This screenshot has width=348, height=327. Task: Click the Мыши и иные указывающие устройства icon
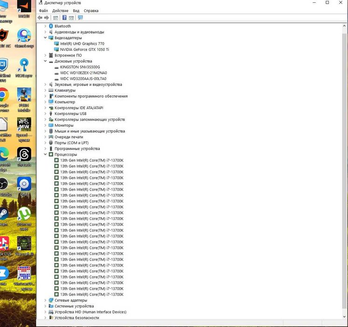pyautogui.click(x=51, y=131)
